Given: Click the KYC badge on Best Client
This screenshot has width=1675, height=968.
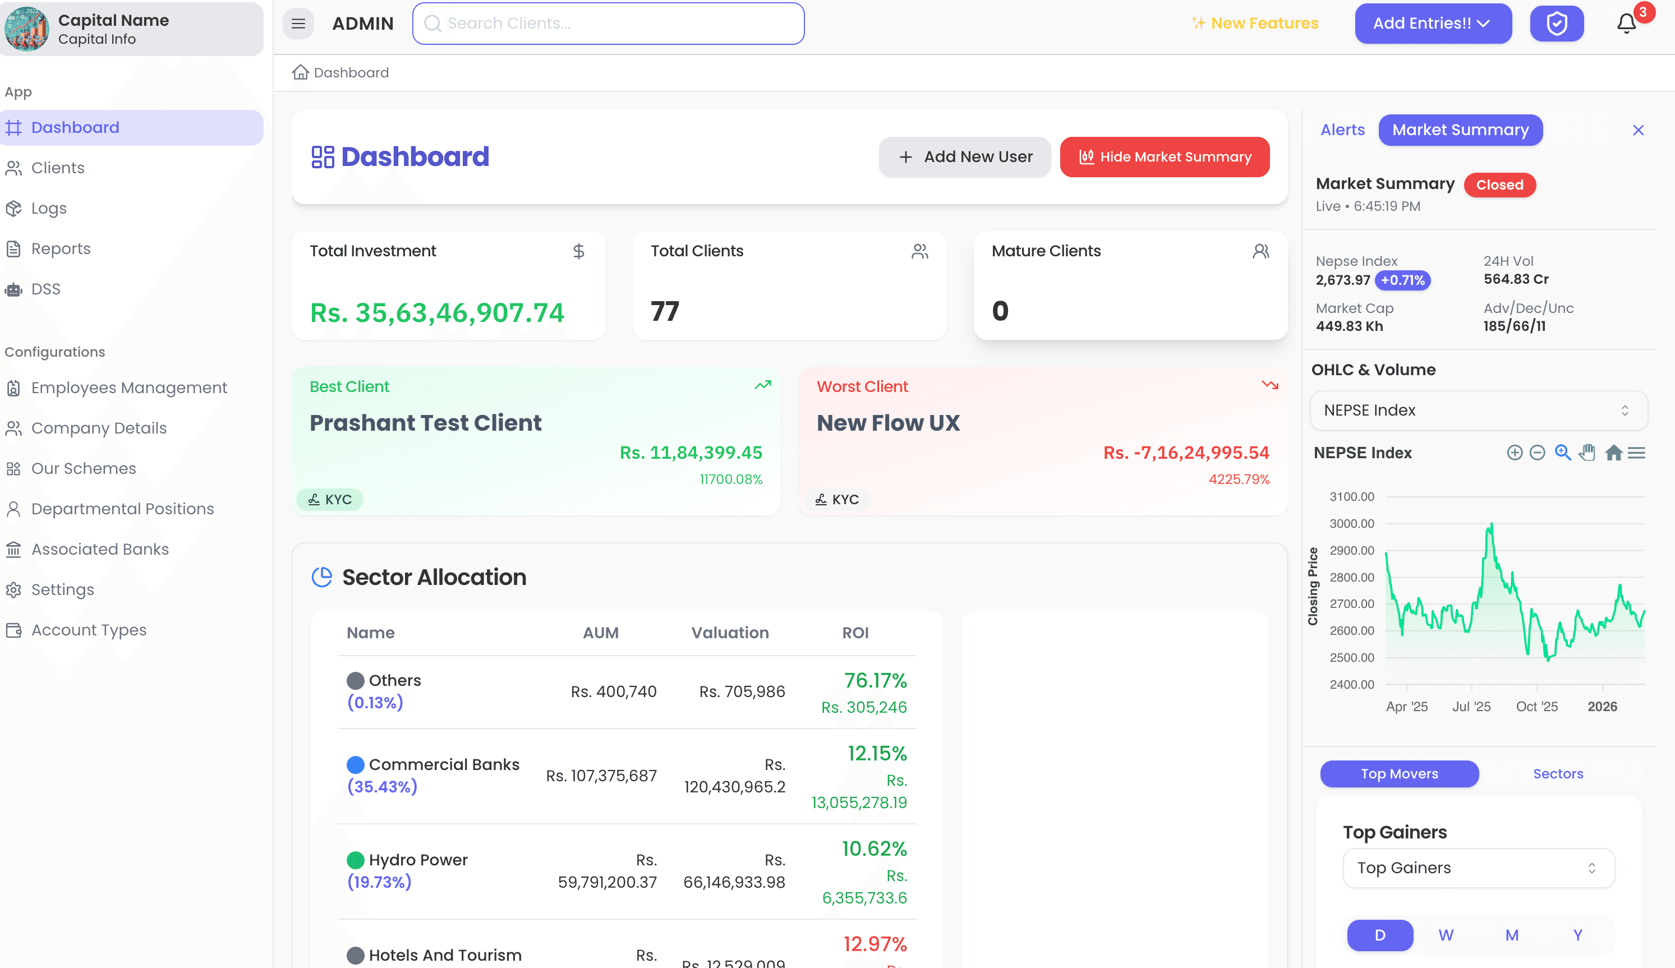Looking at the screenshot, I should coord(330,499).
